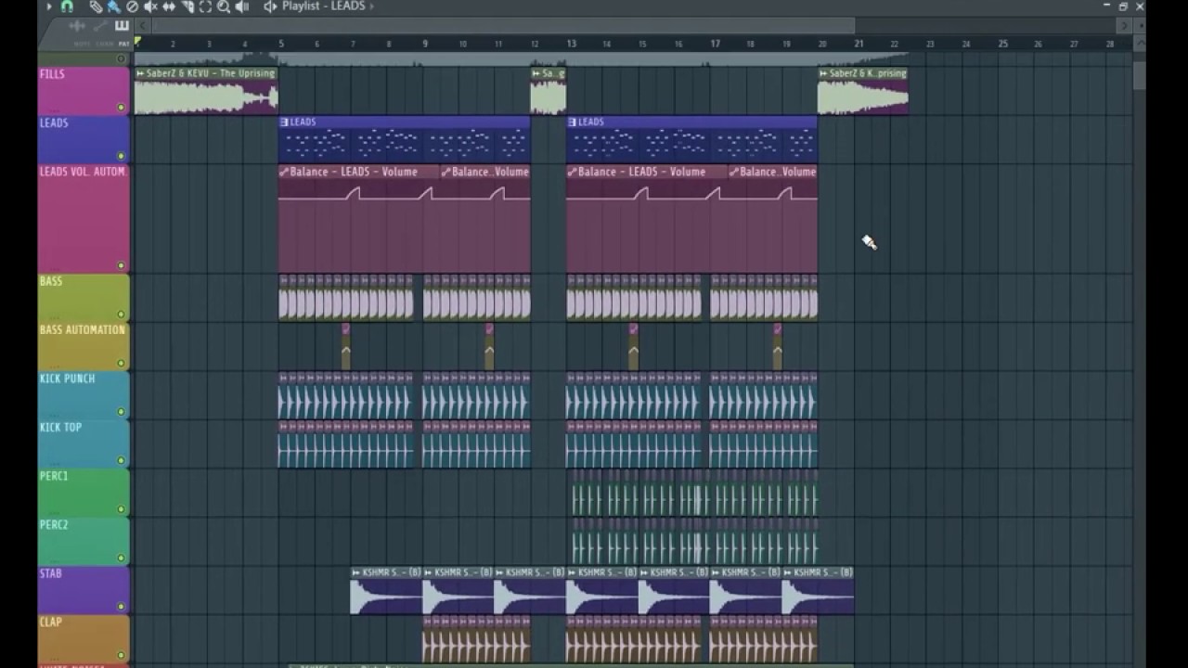The width and height of the screenshot is (1188, 668).
Task: Select the Delete tool
Action: tap(132, 6)
